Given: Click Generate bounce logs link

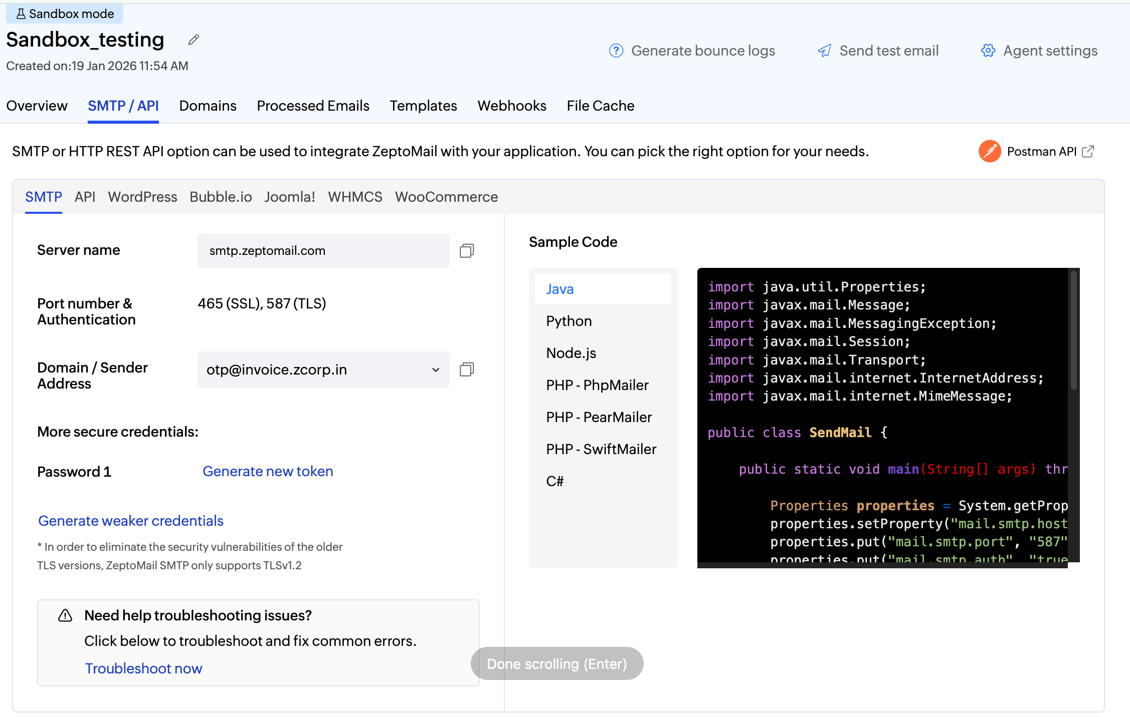Looking at the screenshot, I should click(703, 51).
